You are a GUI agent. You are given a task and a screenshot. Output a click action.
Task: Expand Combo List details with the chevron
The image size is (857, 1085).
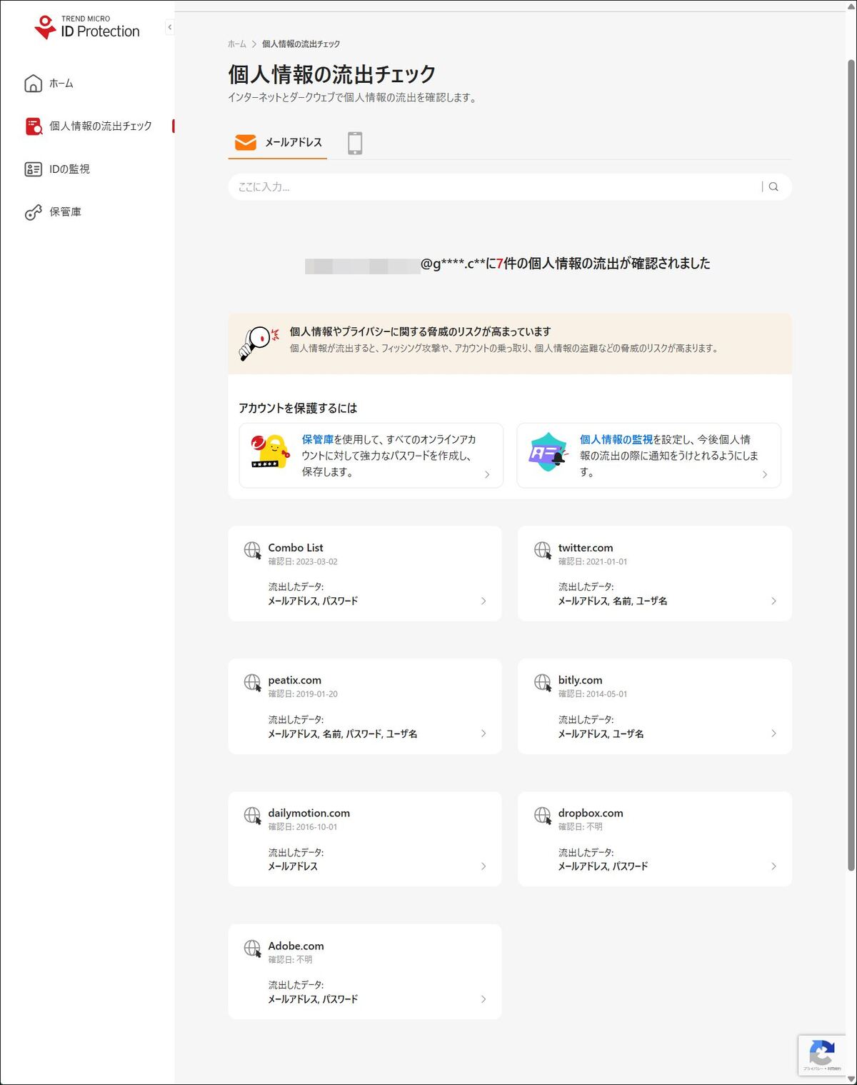[x=483, y=601]
